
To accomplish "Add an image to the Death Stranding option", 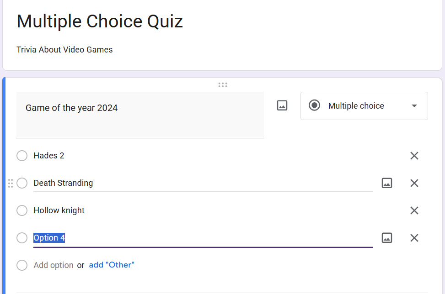I will click(x=386, y=183).
